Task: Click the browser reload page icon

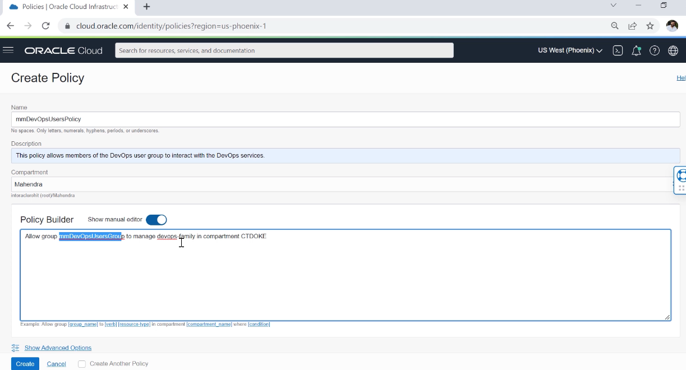Action: coord(46,26)
